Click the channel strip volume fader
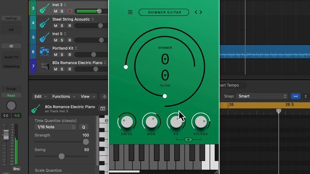The height and width of the screenshot is (174, 310). [x=6, y=135]
